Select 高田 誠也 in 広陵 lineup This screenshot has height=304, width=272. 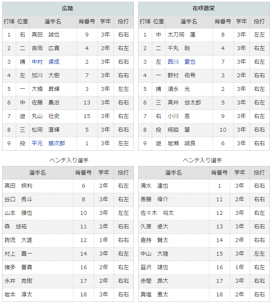coord(45,35)
